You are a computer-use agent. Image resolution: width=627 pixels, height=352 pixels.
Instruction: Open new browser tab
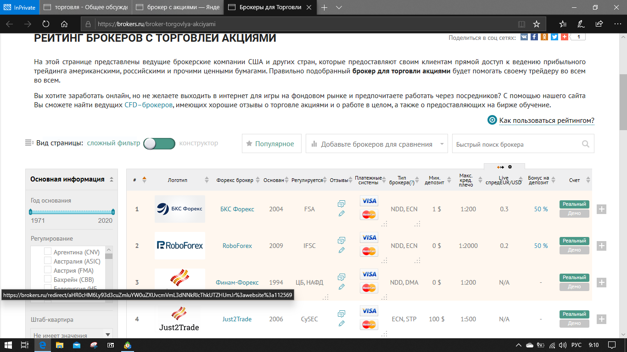pos(325,7)
